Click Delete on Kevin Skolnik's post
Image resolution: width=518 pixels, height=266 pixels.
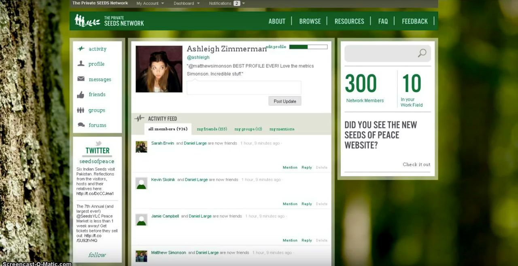322,204
